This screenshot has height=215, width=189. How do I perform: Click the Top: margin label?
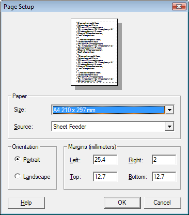point(75,177)
